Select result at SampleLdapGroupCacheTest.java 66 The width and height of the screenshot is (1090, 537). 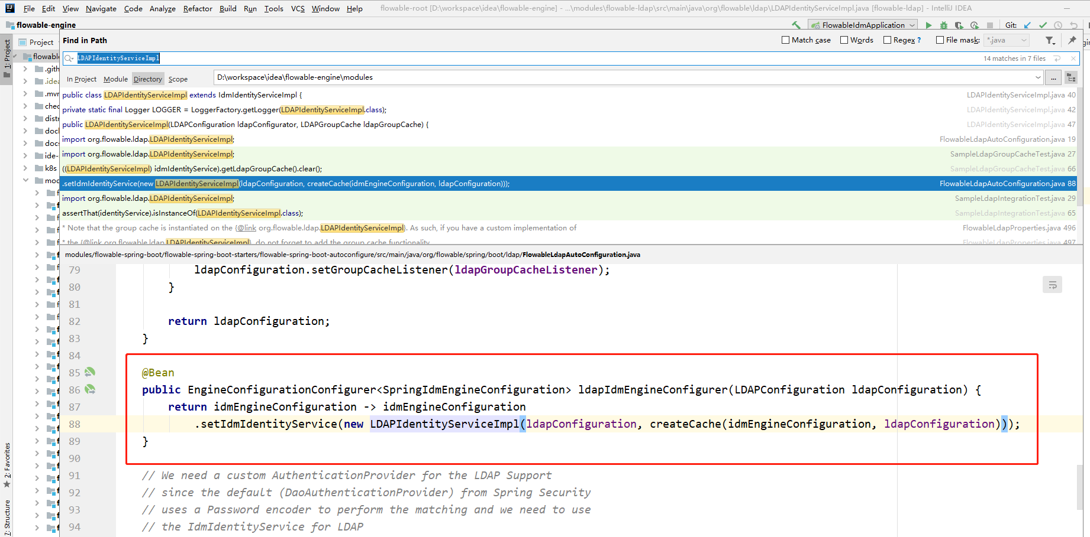click(x=568, y=168)
